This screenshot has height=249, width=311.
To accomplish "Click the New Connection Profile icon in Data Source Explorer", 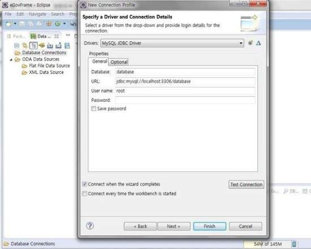I will coord(42,45).
